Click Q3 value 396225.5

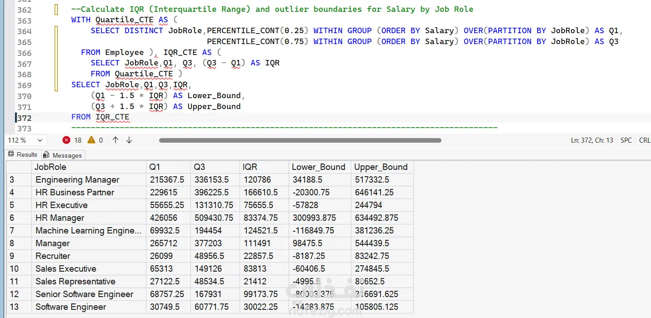[x=215, y=192]
